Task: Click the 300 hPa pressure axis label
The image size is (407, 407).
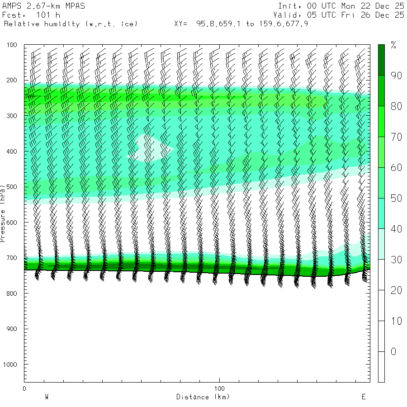Action: click(12, 116)
